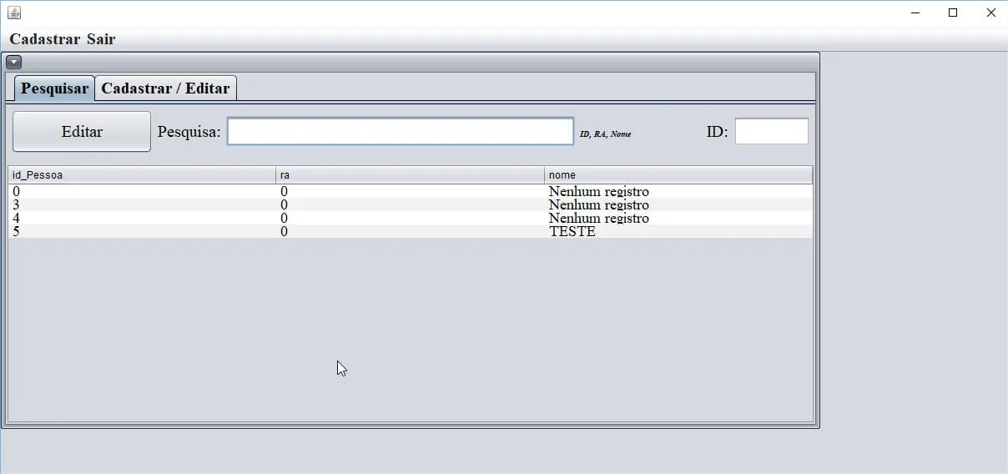Switch to the Cadastrar / Editar tab
Screen dimensions: 1008x474
(165, 88)
